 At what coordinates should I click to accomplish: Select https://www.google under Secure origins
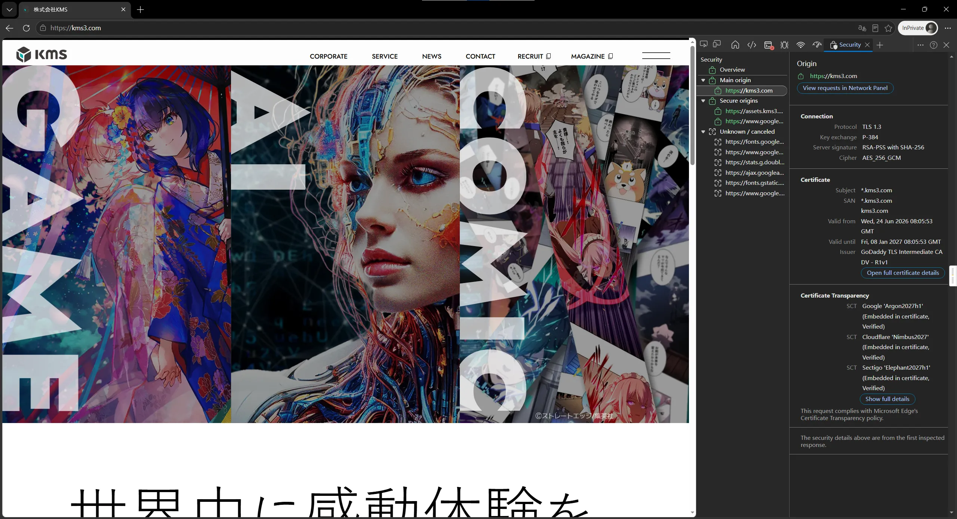(743, 121)
